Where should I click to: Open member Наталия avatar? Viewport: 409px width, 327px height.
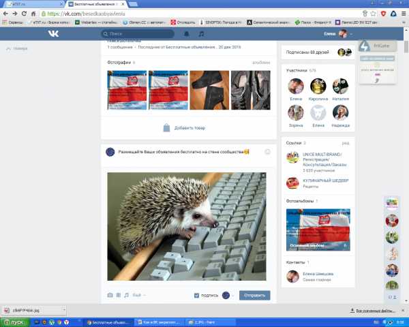tap(340, 86)
